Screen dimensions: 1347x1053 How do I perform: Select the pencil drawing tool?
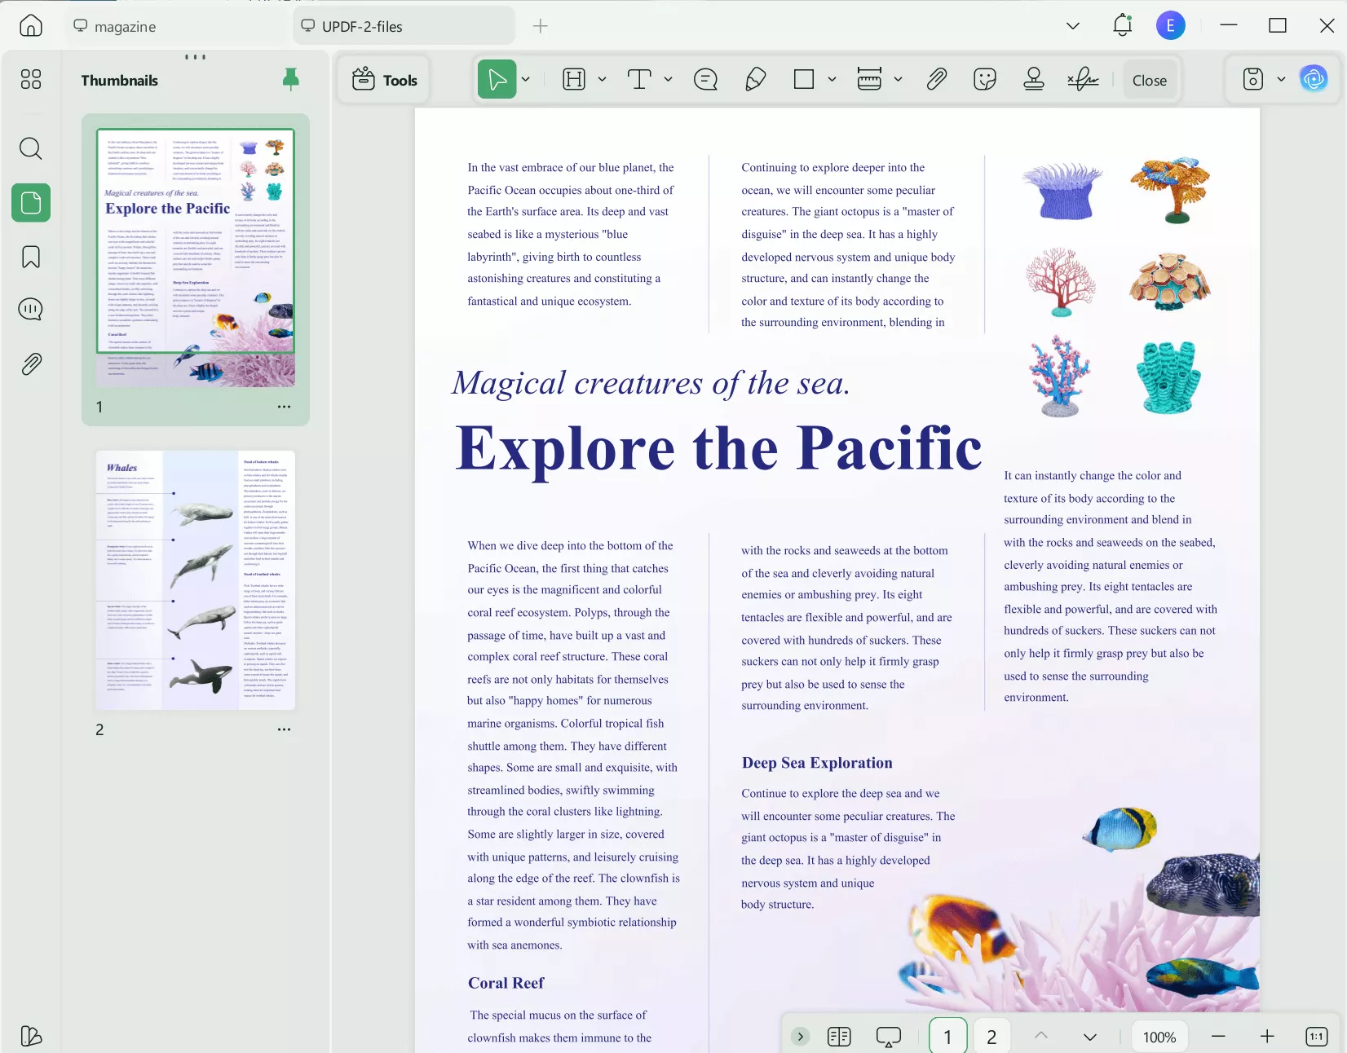click(x=755, y=80)
